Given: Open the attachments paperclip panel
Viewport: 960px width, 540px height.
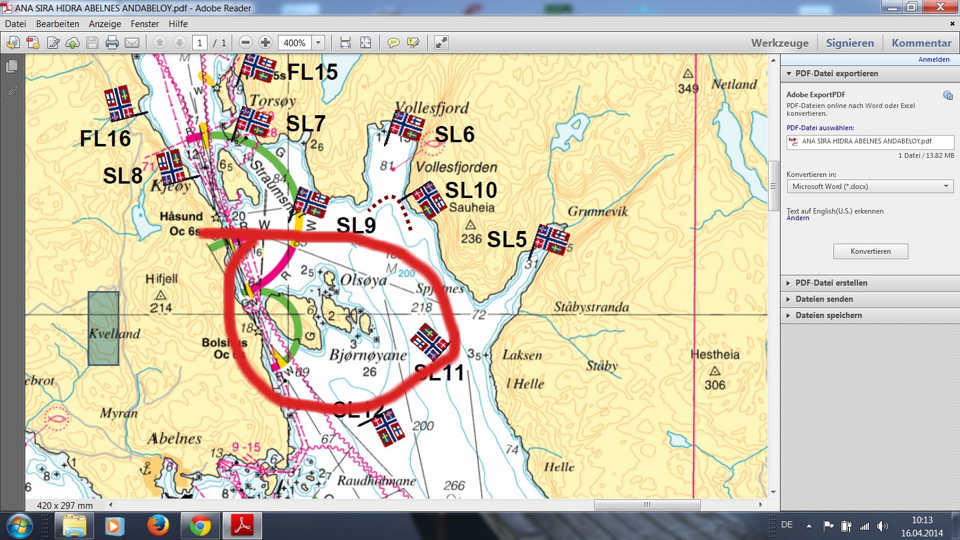Looking at the screenshot, I should coord(11,92).
